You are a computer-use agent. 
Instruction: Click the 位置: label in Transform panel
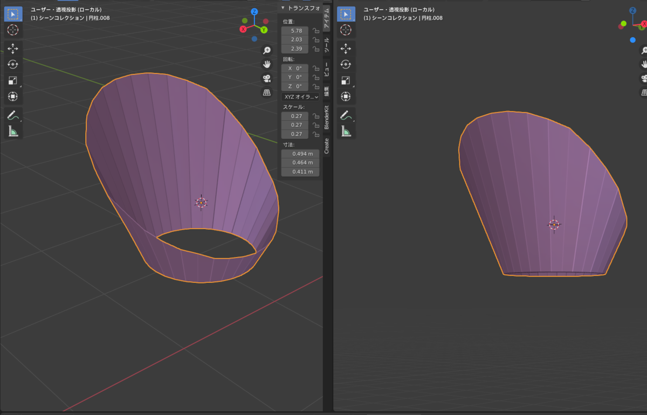coord(289,22)
